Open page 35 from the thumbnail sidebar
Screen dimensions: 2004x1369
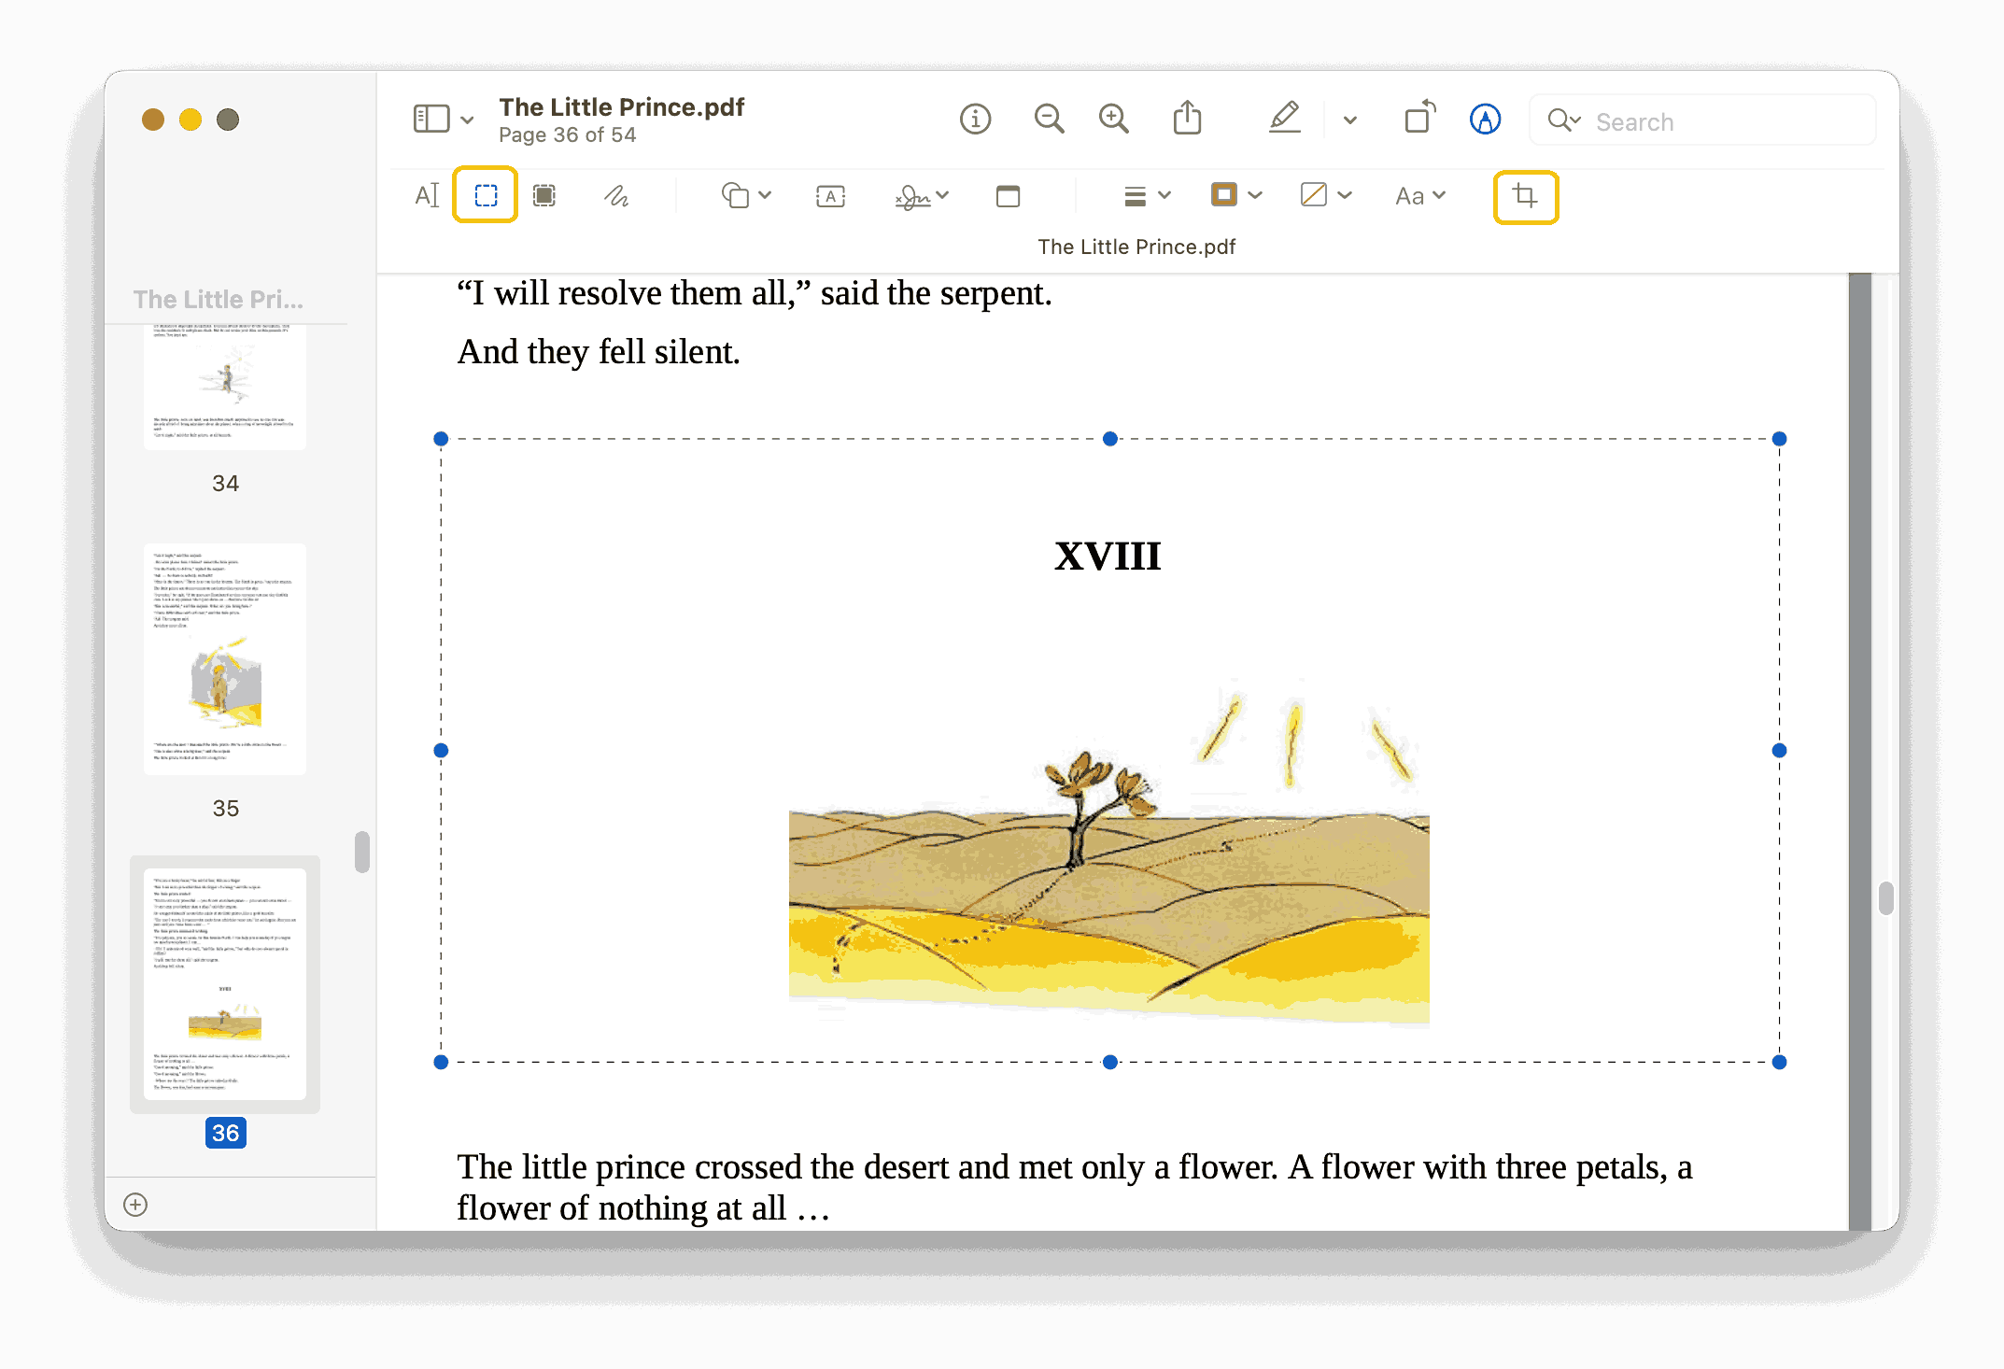224,658
